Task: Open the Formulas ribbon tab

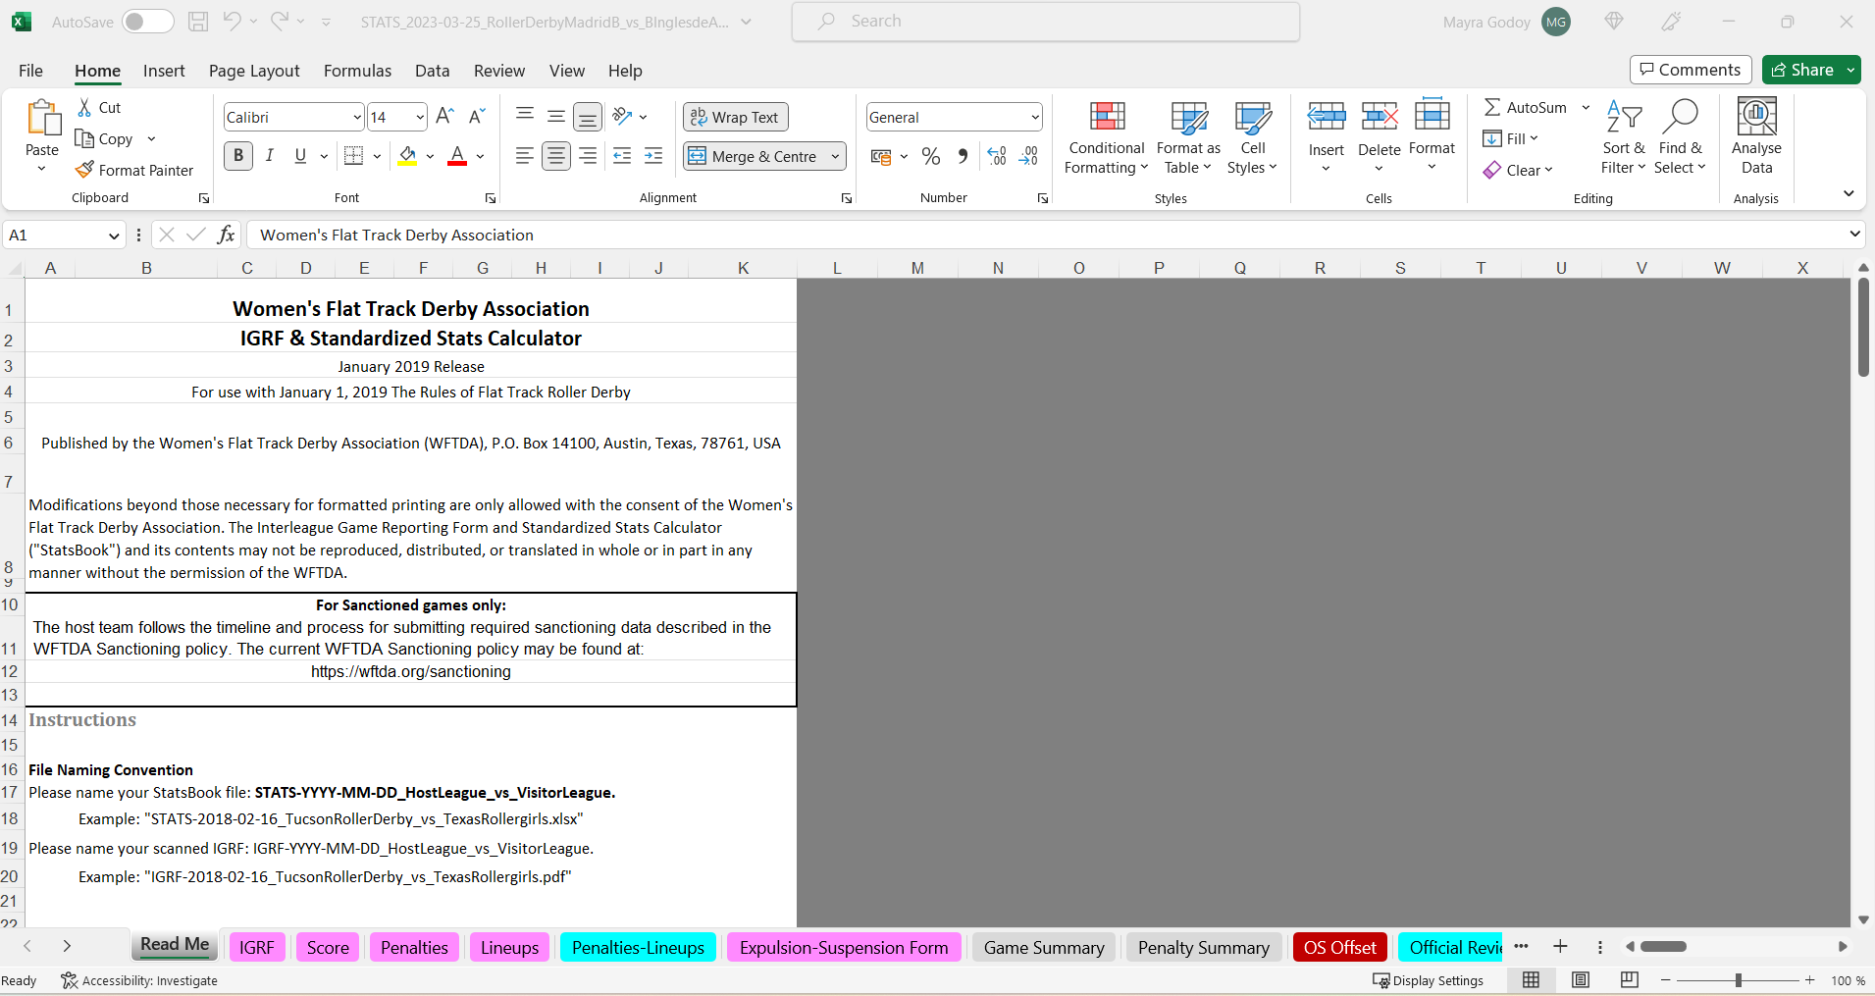Action: [357, 71]
